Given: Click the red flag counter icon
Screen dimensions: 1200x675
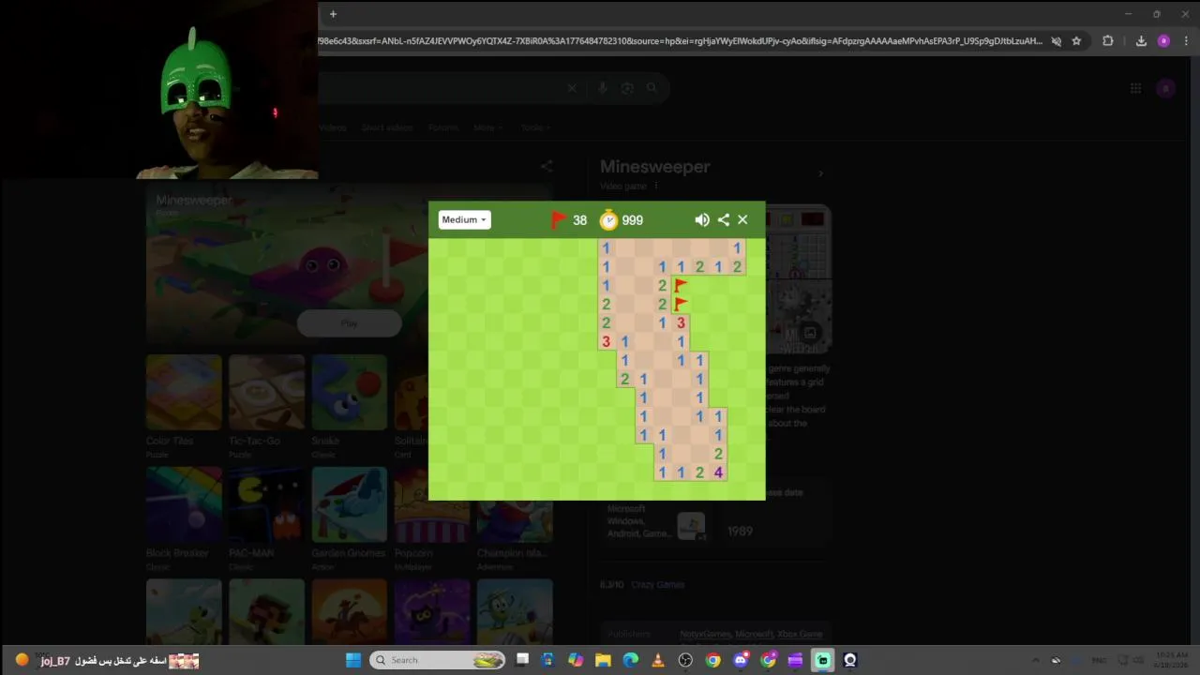Looking at the screenshot, I should 559,219.
